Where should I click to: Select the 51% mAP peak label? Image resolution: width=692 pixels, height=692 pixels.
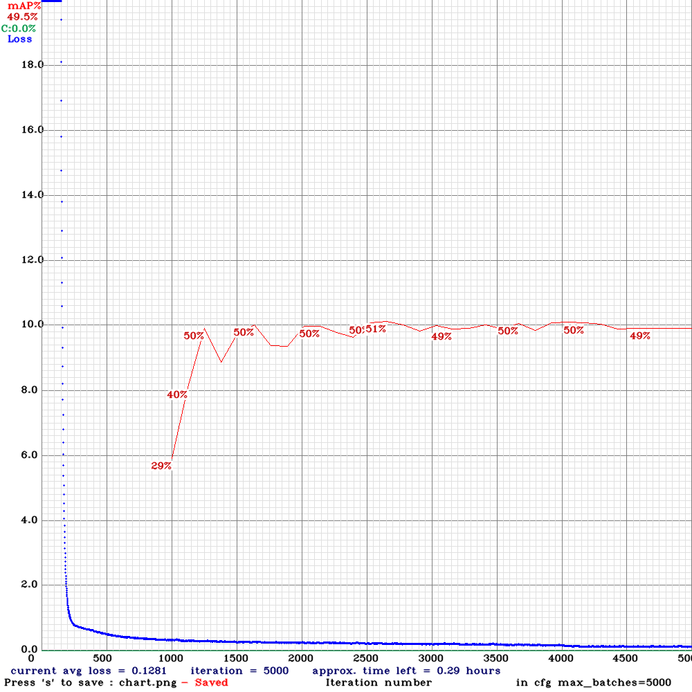click(x=376, y=329)
